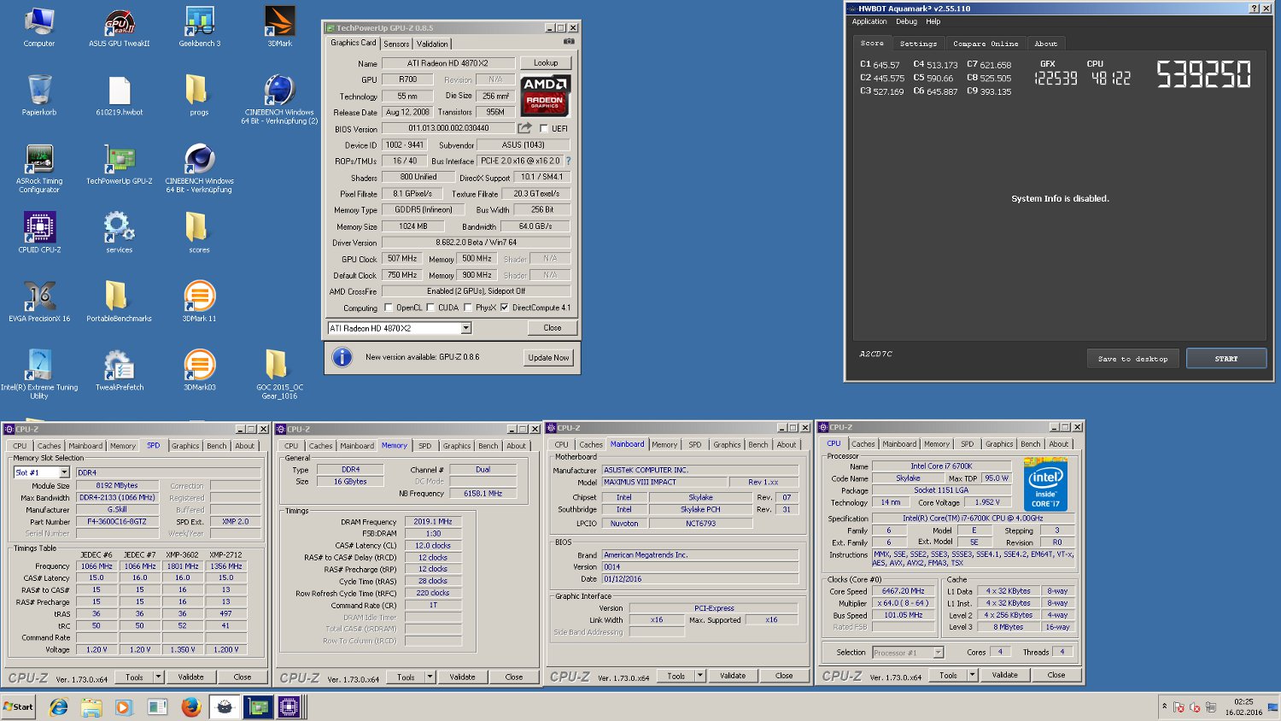Show hidden system tray icons
The height and width of the screenshot is (721, 1281).
[1163, 706]
